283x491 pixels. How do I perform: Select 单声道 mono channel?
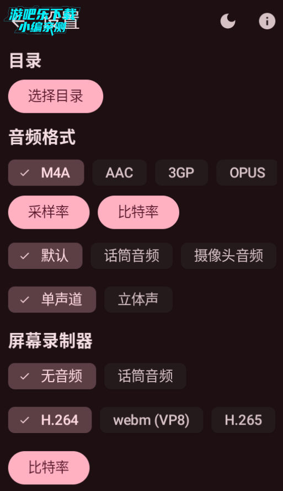[52, 300]
